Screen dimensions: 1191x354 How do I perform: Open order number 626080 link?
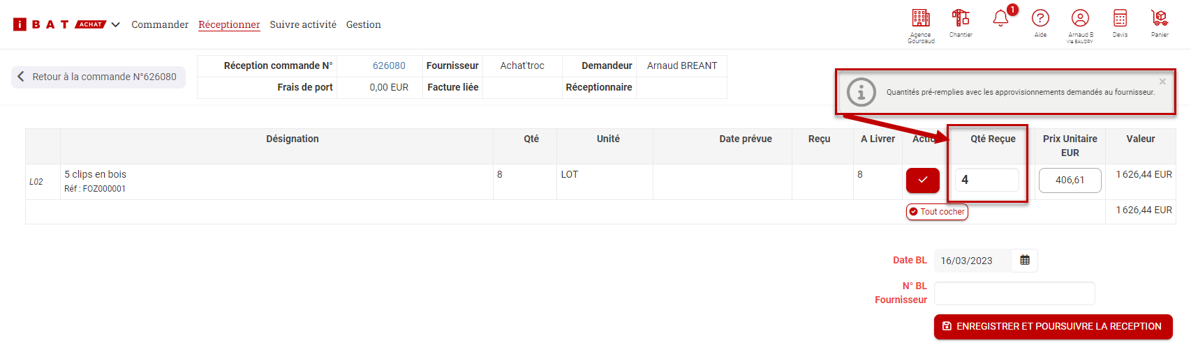(389, 66)
